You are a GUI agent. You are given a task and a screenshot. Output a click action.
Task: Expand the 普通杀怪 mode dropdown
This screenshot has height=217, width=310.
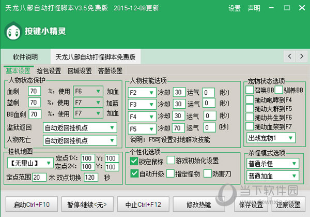273,164
